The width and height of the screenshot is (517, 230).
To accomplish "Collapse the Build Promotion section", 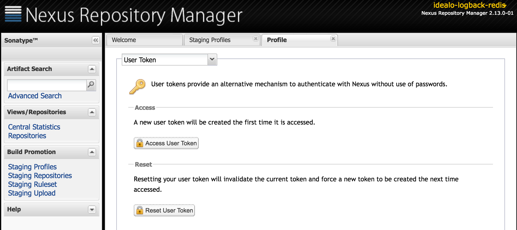I will pyautogui.click(x=92, y=152).
